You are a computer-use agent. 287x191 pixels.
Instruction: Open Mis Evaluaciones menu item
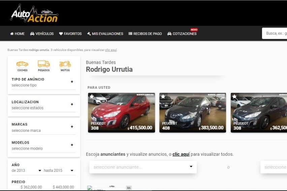[x=105, y=34]
